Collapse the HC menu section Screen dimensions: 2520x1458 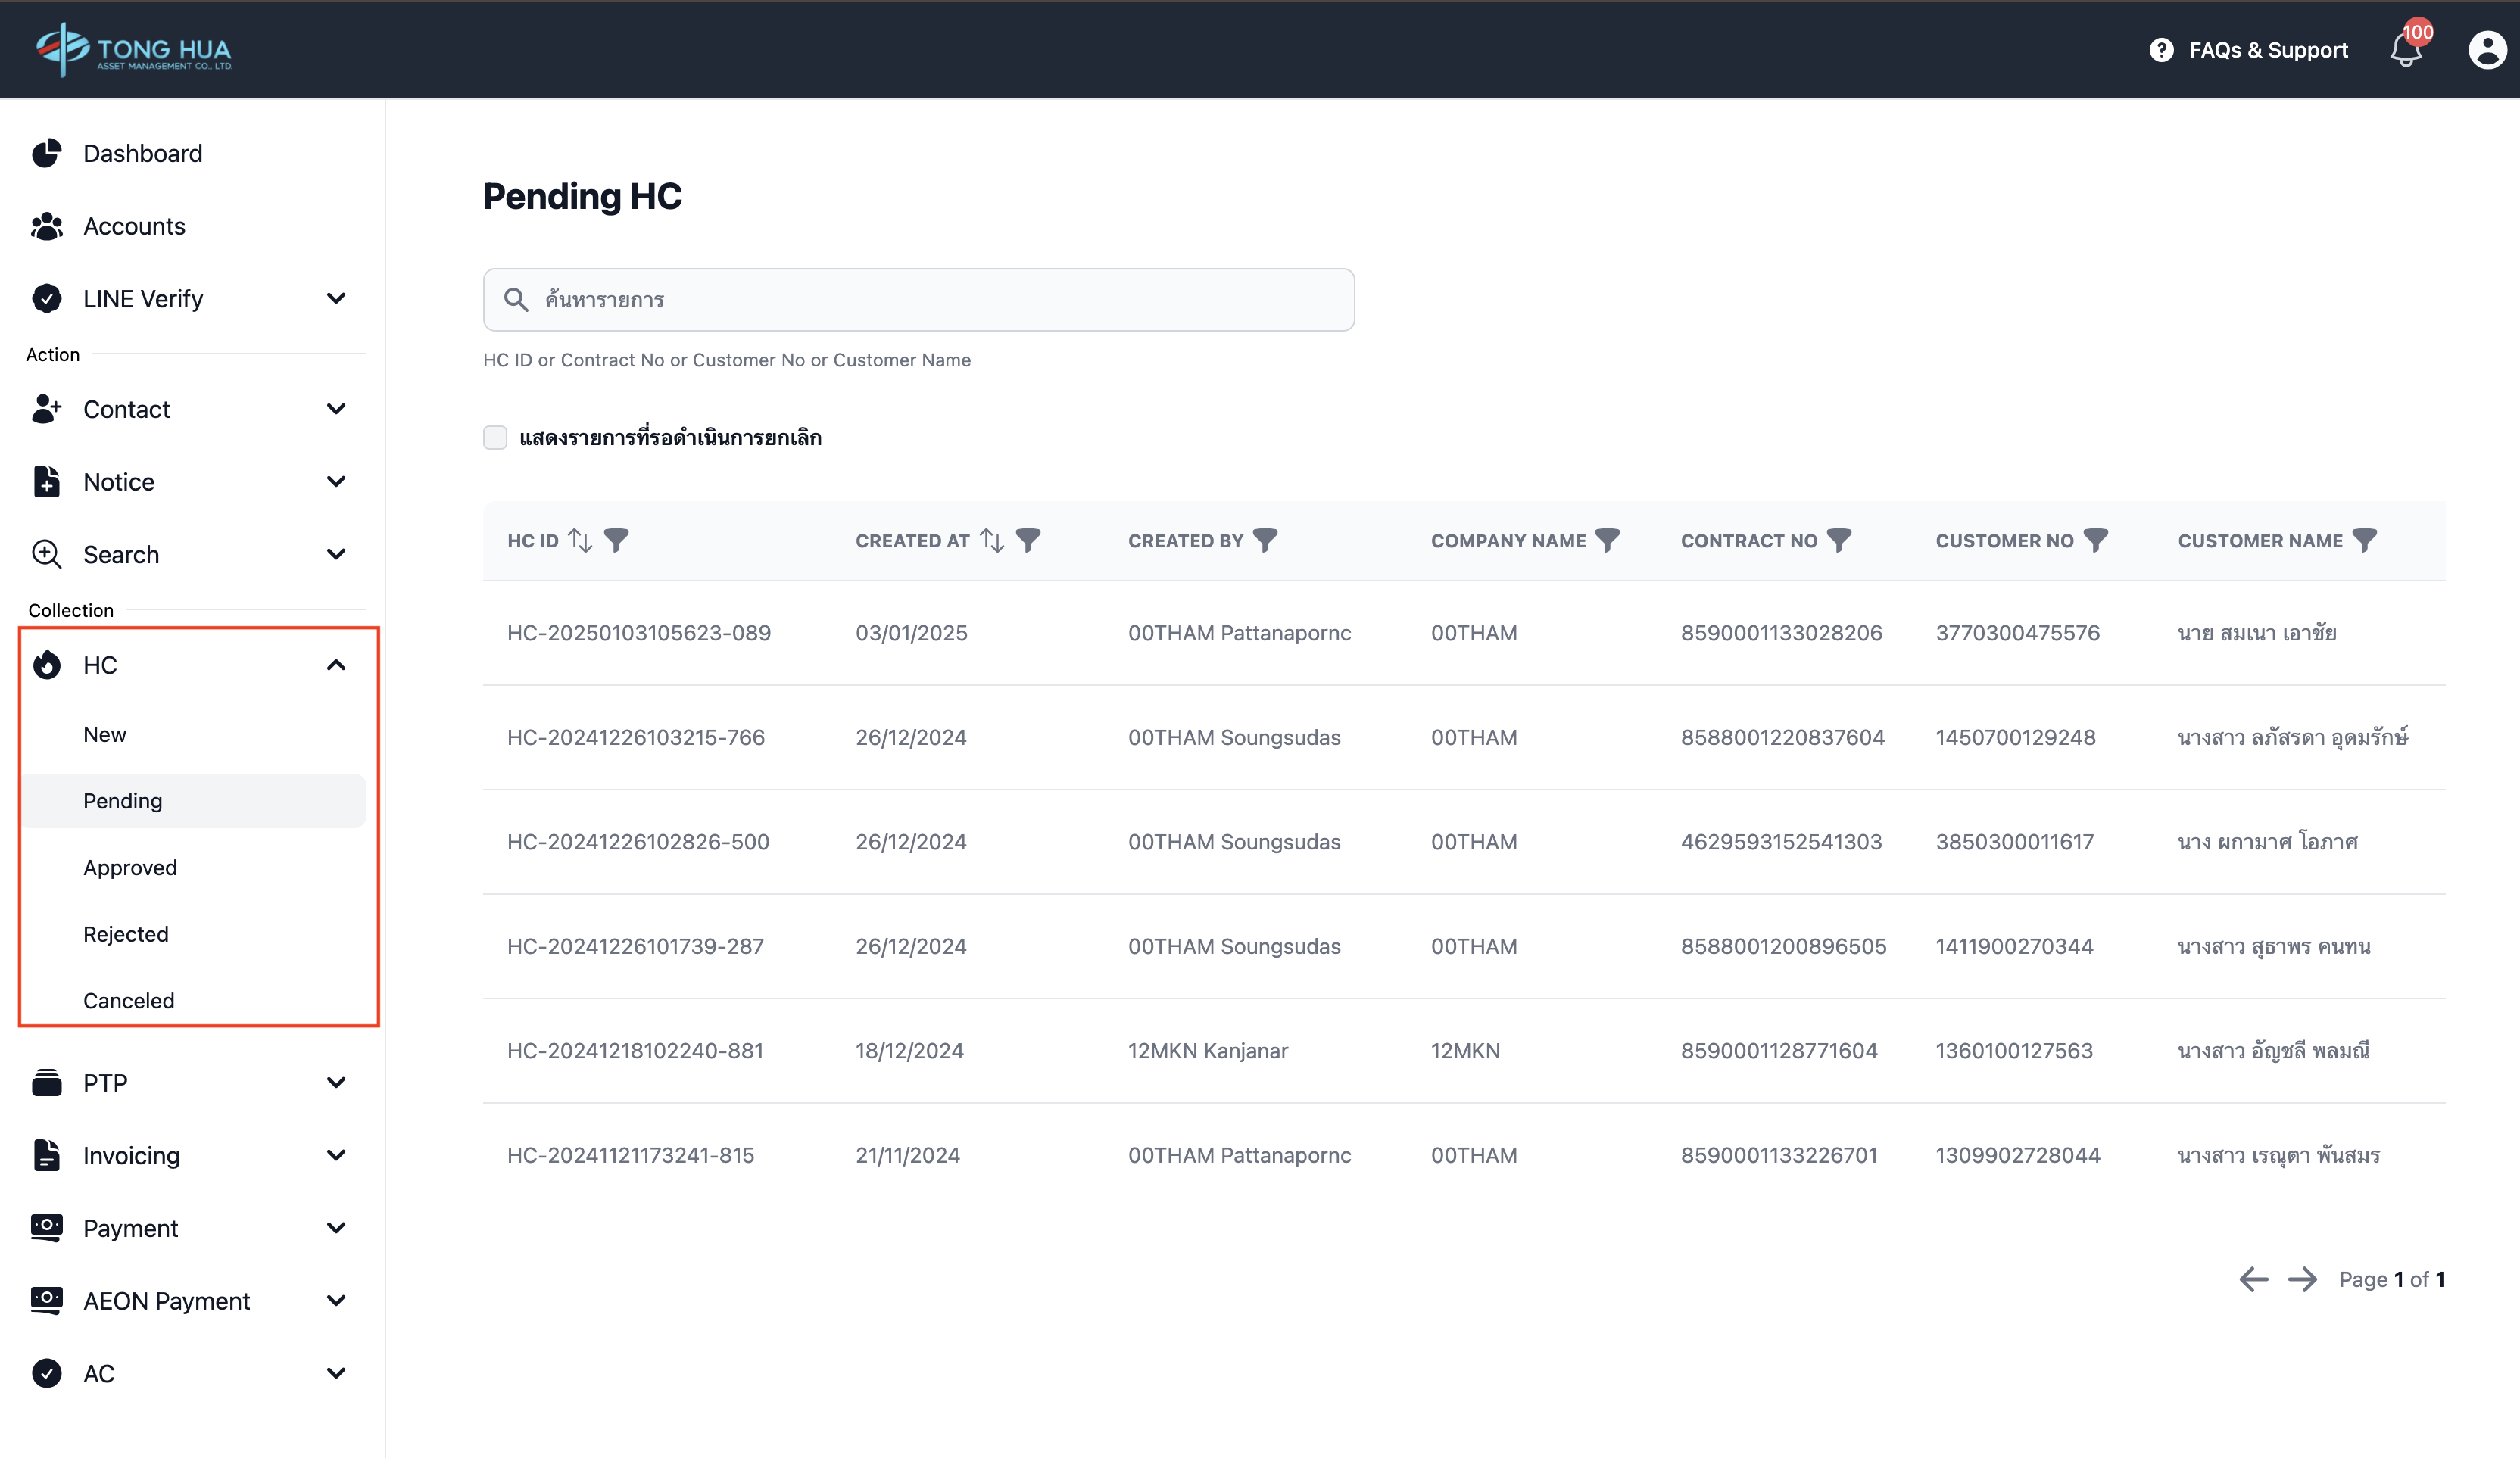click(336, 665)
